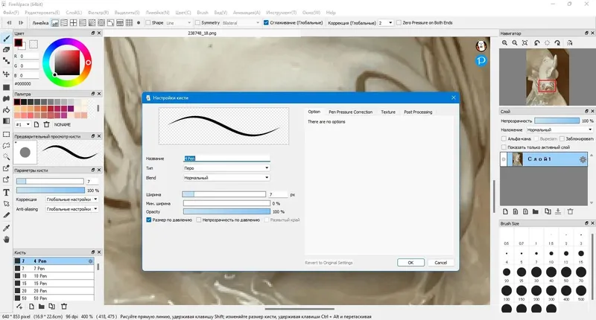Select the Text tool in left toolbar

[6, 193]
